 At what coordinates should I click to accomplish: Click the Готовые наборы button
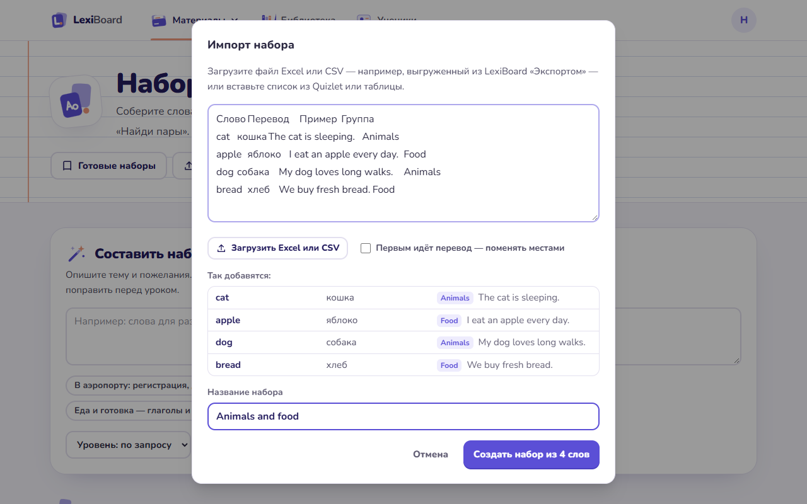pos(108,166)
